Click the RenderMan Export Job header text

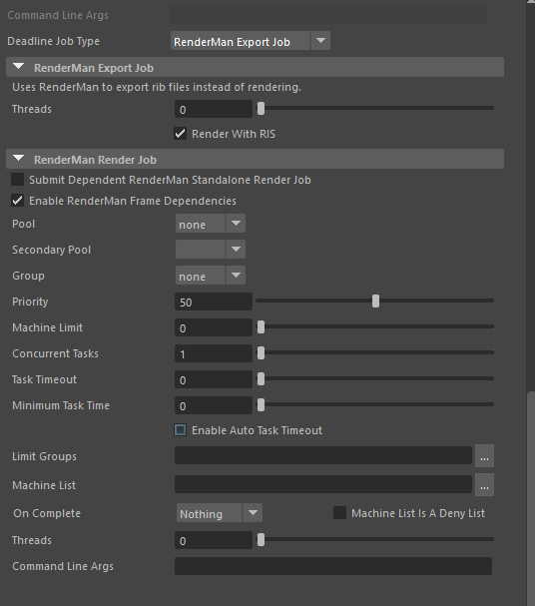pyautogui.click(x=94, y=68)
